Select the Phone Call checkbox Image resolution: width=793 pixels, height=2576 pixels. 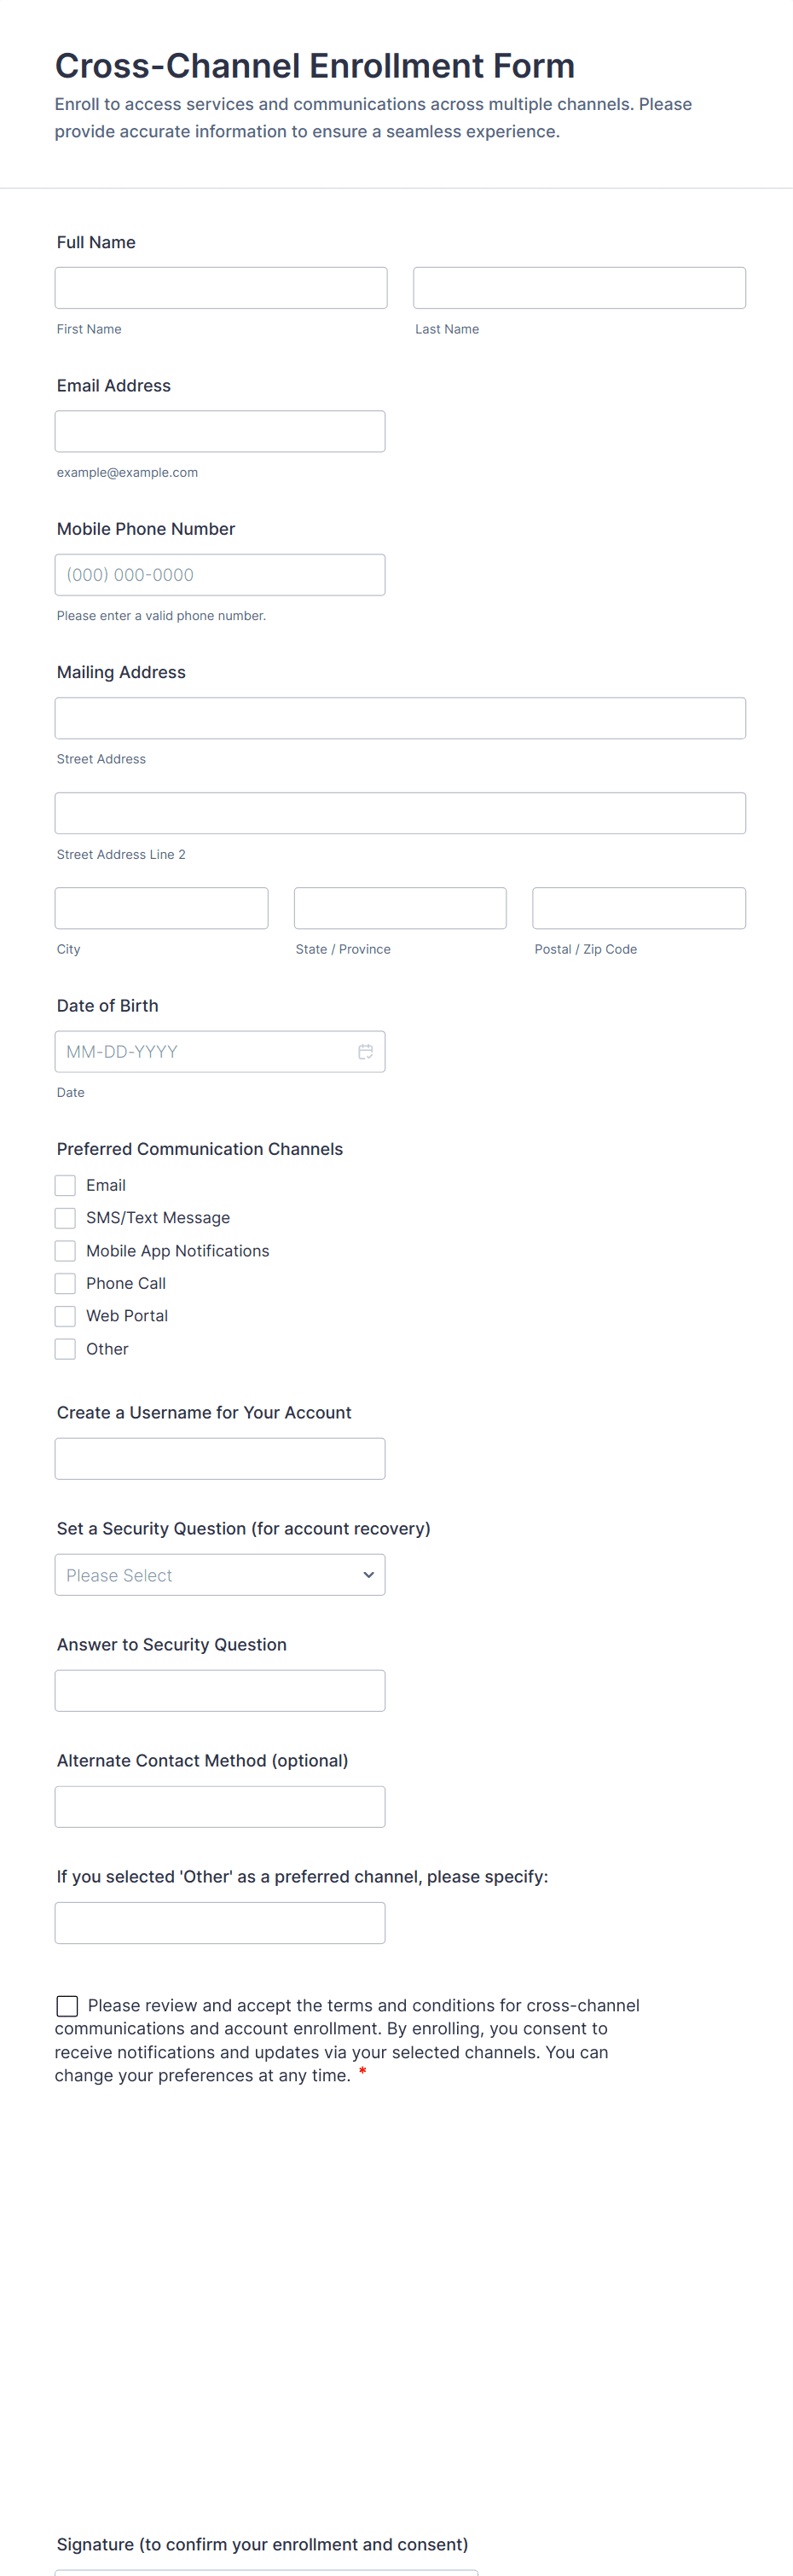[x=66, y=1283]
